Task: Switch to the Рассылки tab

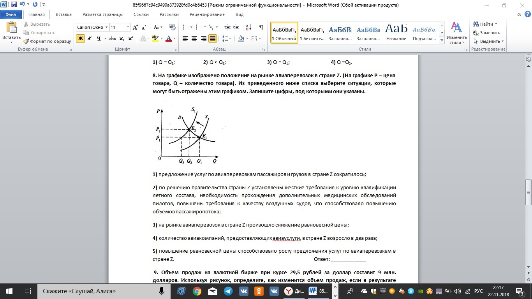Action: 169,14
